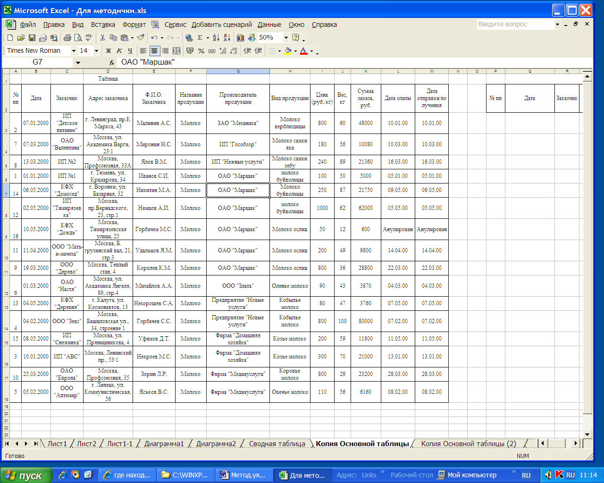The width and height of the screenshot is (604, 483).
Task: Open где наход... browser taskbar button
Action: [128, 475]
